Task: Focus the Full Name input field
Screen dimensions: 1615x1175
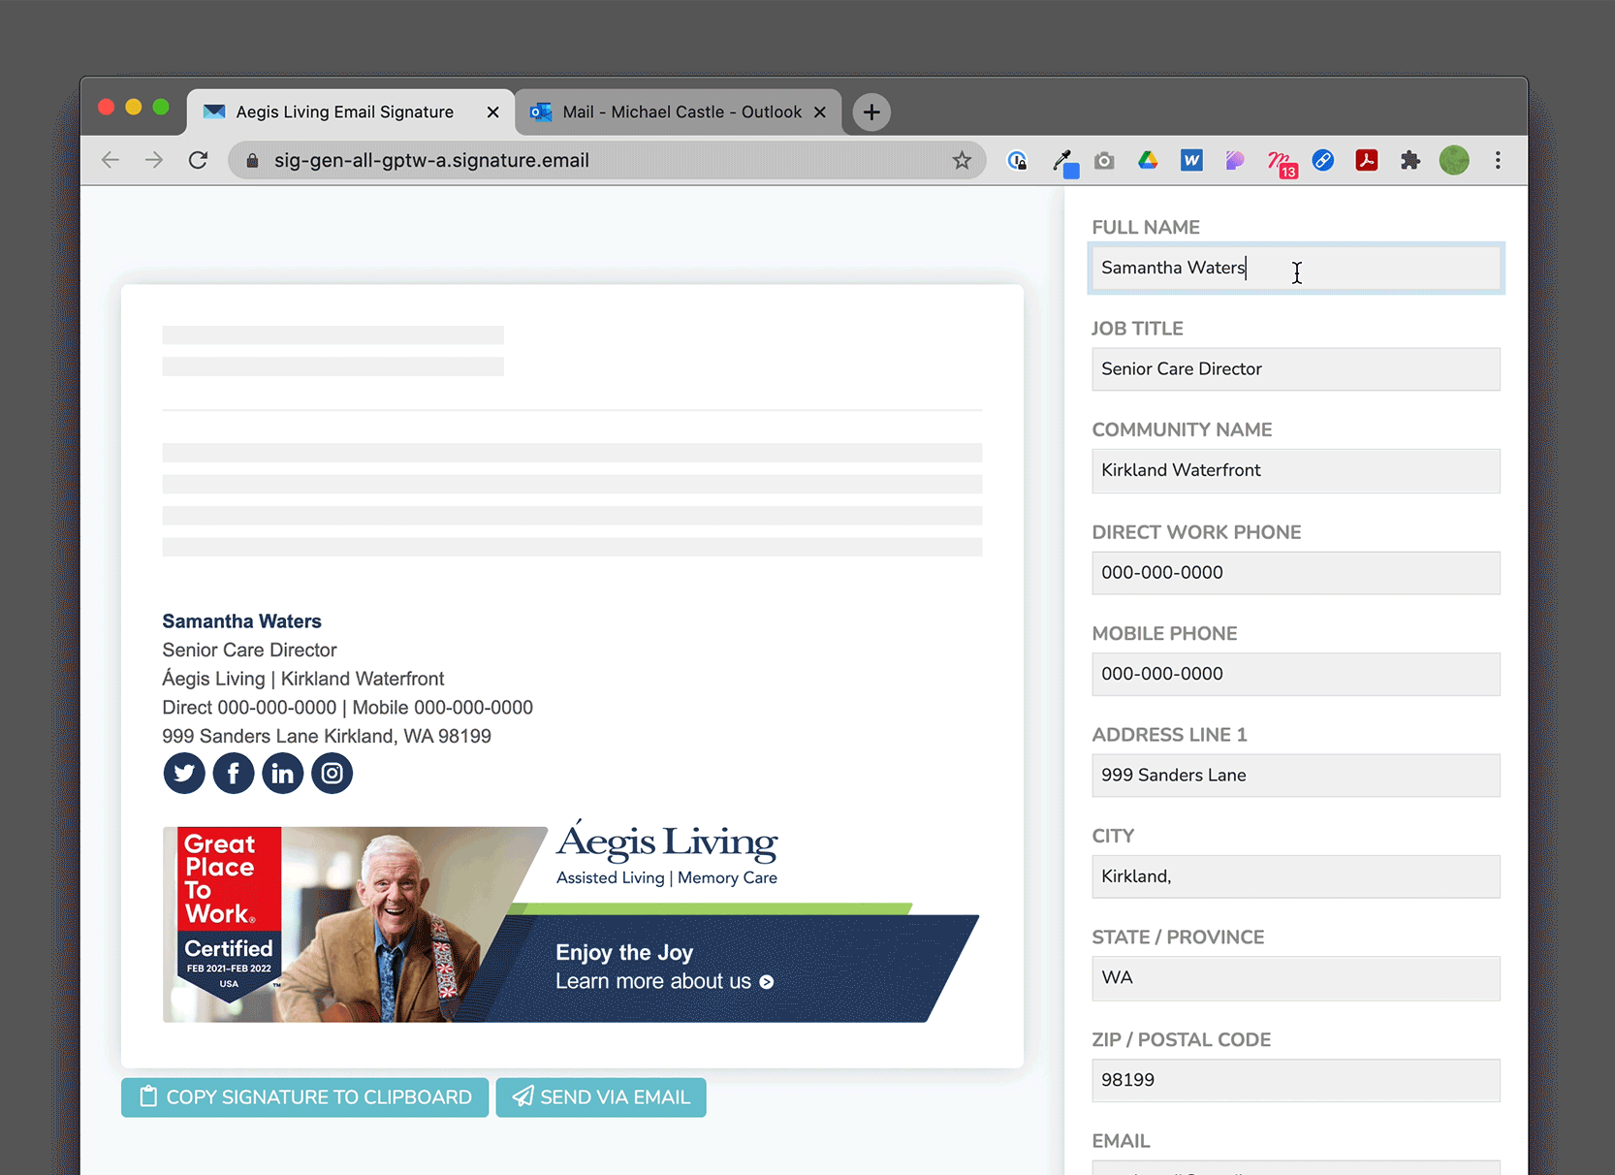Action: click(1296, 268)
